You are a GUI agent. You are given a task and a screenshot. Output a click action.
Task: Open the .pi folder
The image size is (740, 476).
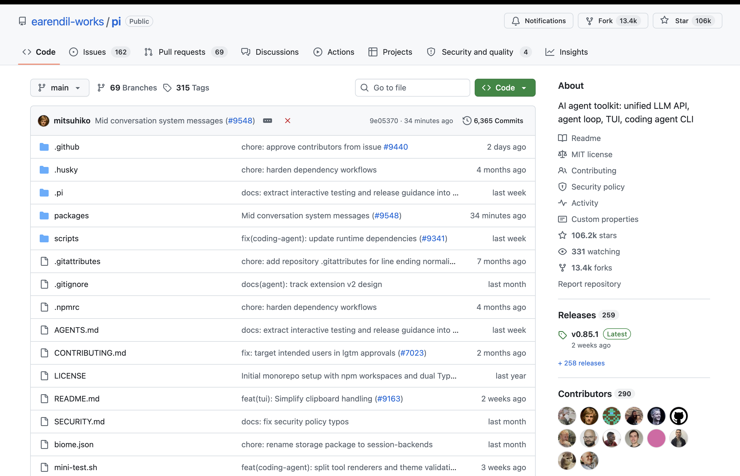58,193
